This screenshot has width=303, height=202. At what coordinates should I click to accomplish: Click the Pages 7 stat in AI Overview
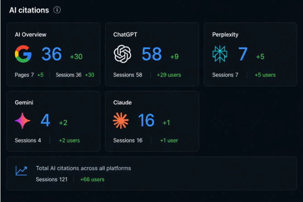24,75
